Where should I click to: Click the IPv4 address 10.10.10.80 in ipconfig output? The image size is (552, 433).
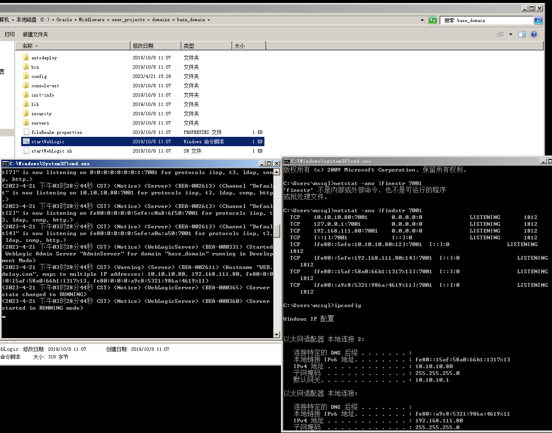point(434,366)
